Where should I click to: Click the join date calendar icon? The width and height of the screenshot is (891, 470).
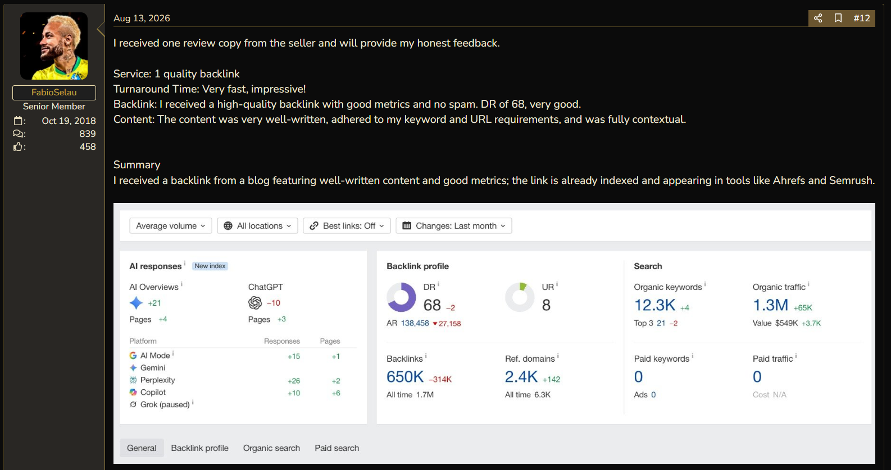click(x=19, y=121)
